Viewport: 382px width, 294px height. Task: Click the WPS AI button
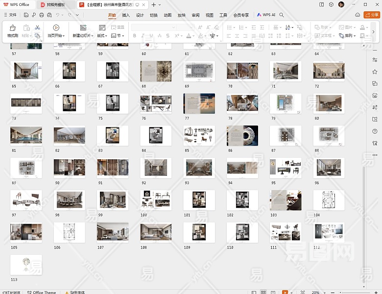(266, 15)
